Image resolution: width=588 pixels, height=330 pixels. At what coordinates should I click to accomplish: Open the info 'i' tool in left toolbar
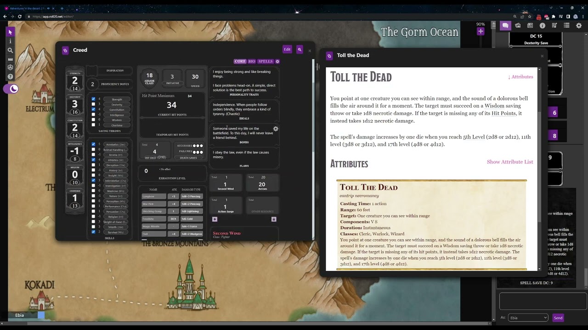[x=10, y=41]
